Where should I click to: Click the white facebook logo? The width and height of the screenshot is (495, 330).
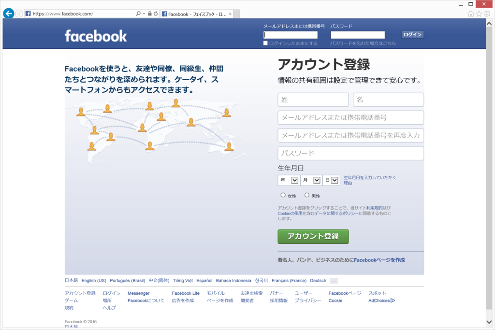pyautogui.click(x=96, y=36)
